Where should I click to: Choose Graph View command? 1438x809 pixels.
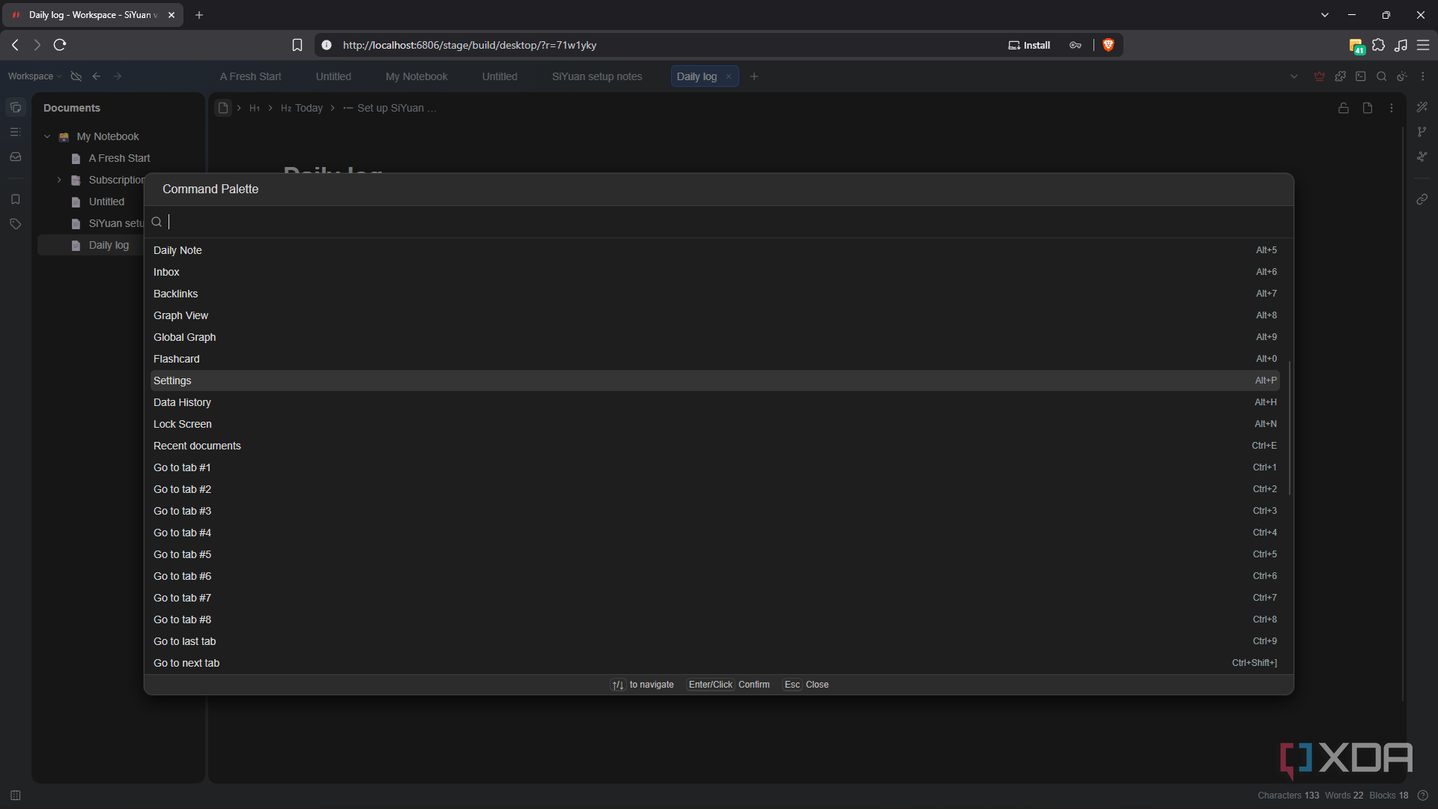[715, 315]
